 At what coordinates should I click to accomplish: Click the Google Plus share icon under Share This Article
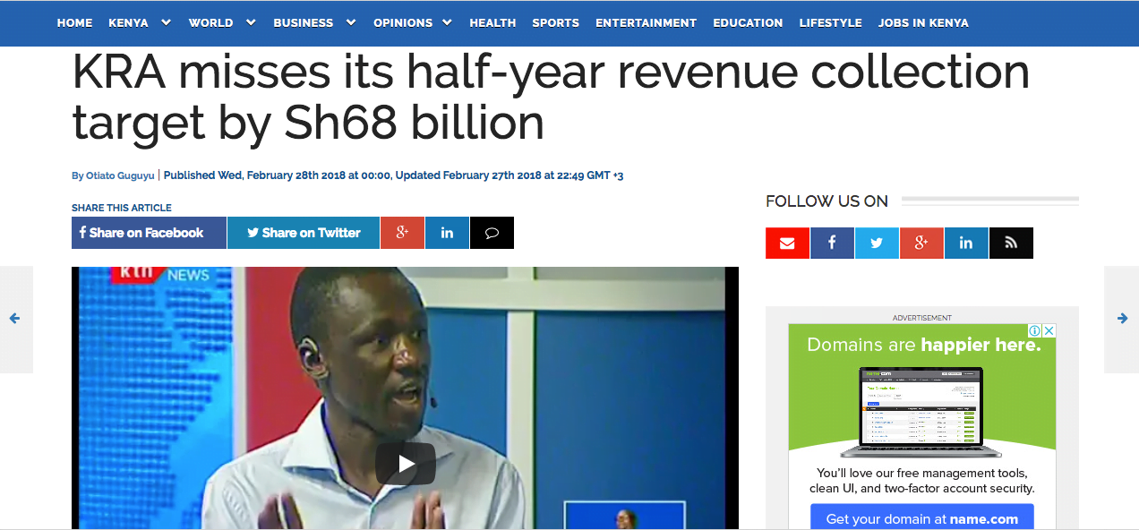(x=402, y=233)
